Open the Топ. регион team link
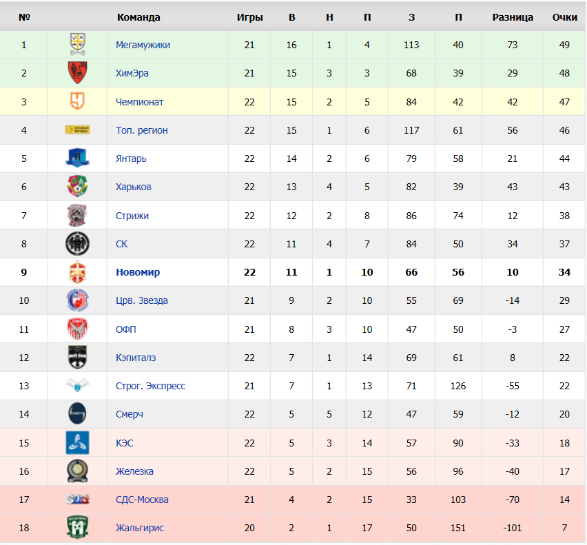This screenshot has height=545, width=587. pyautogui.click(x=142, y=130)
